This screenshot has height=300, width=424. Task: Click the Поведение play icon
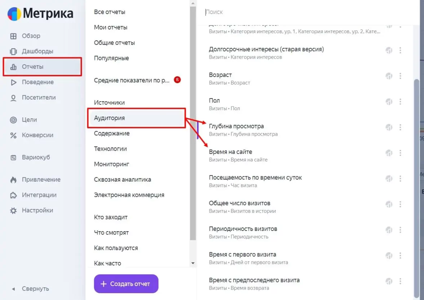coord(13,82)
